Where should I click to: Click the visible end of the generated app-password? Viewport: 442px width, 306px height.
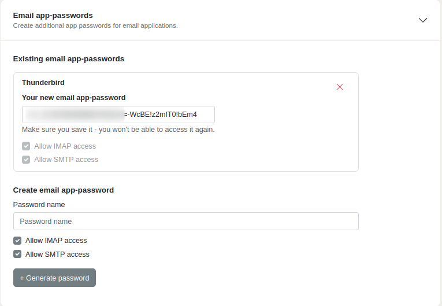tap(164, 115)
